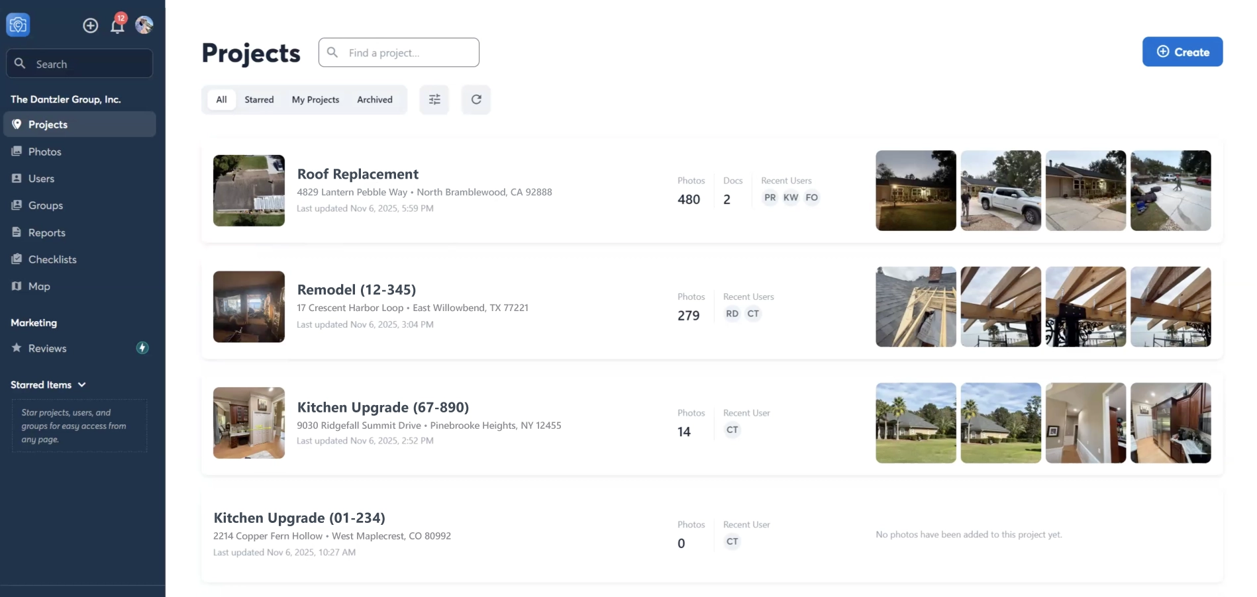The height and width of the screenshot is (597, 1257).
Task: Select the Archived tab
Action: tap(375, 99)
